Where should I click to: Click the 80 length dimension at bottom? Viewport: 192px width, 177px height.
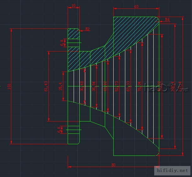coord(113,165)
